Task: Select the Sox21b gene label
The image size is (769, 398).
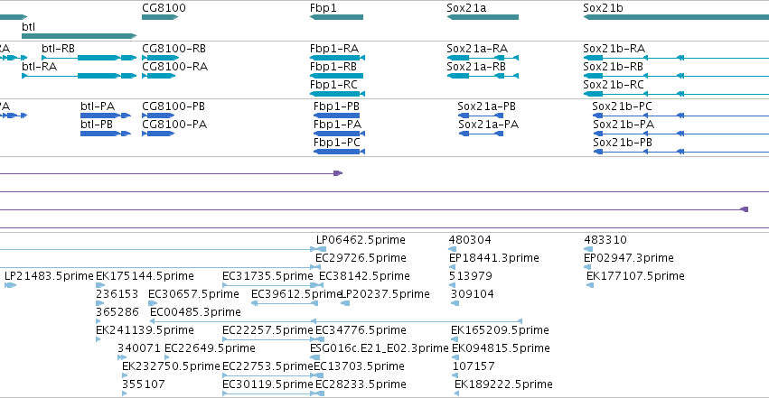Action: pos(603,8)
